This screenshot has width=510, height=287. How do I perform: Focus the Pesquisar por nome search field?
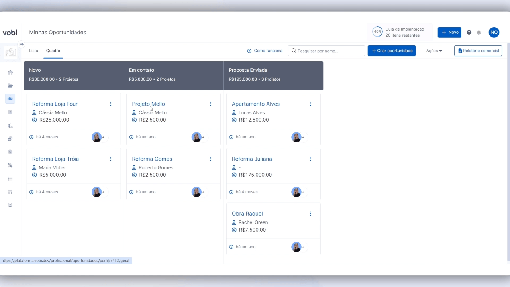(326, 51)
